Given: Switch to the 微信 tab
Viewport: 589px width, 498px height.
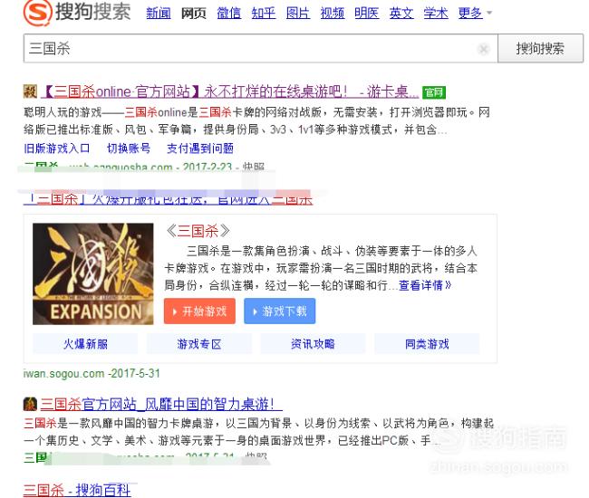Looking at the screenshot, I should (228, 14).
